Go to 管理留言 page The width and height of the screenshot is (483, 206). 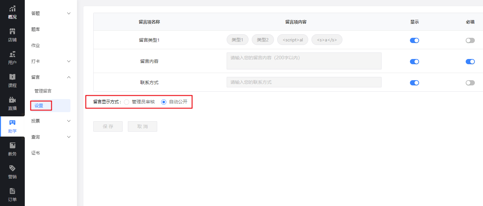43,91
